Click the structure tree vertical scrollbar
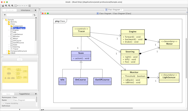Screen dimensions: 188x111 coord(36,30)
